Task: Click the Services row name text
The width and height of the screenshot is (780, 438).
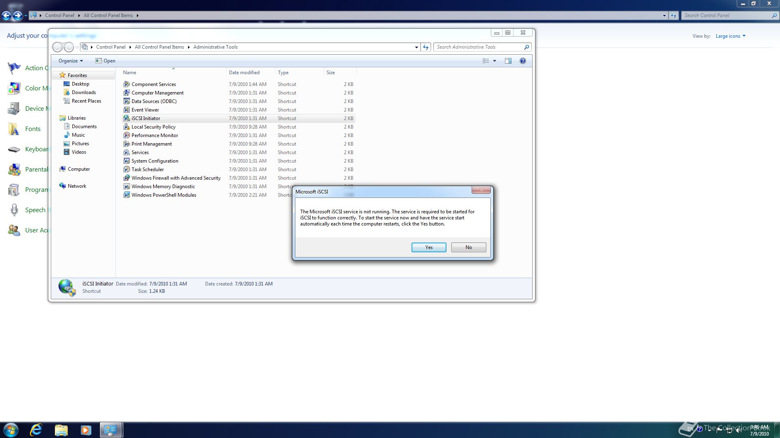Action: tap(140, 152)
